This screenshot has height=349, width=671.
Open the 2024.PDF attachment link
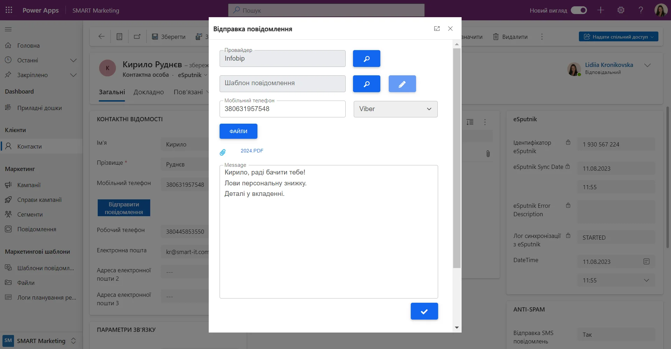(252, 151)
